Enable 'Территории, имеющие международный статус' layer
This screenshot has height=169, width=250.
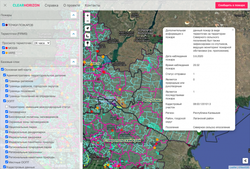tap(7, 107)
